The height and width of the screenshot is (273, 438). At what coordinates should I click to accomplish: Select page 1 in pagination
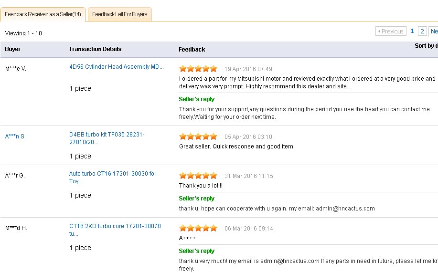click(x=412, y=31)
